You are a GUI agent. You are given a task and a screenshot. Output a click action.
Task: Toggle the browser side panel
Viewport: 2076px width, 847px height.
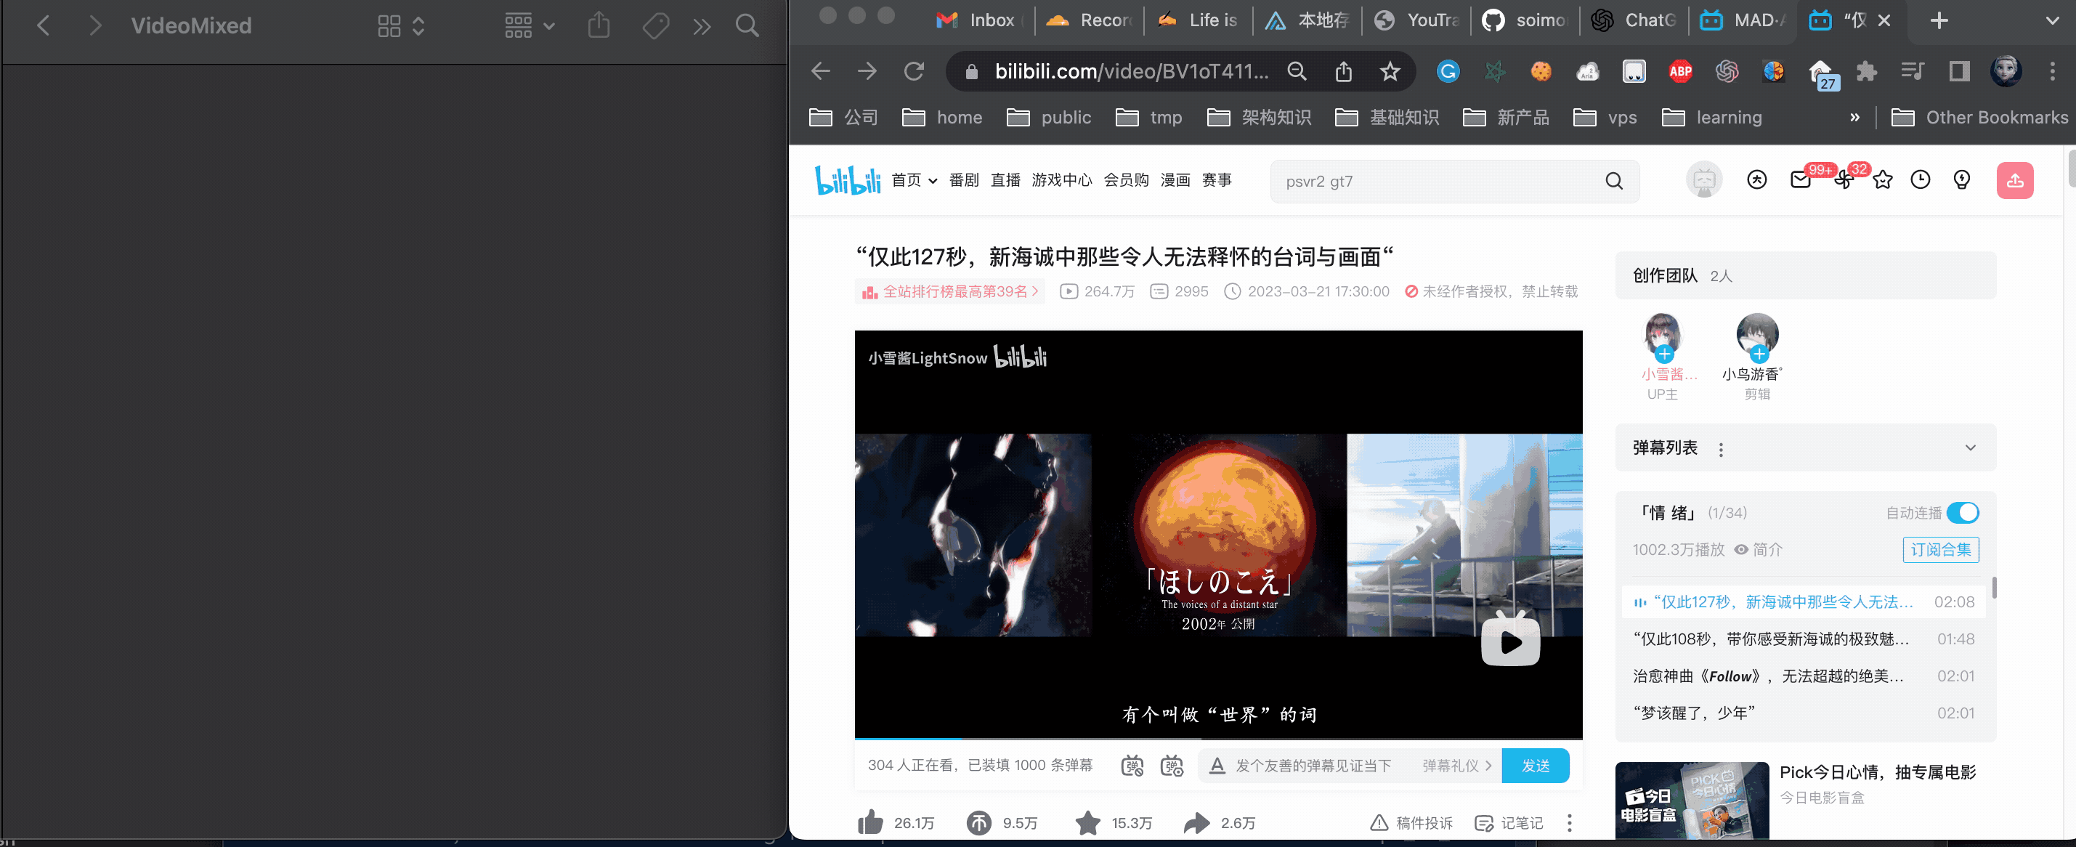point(1959,72)
